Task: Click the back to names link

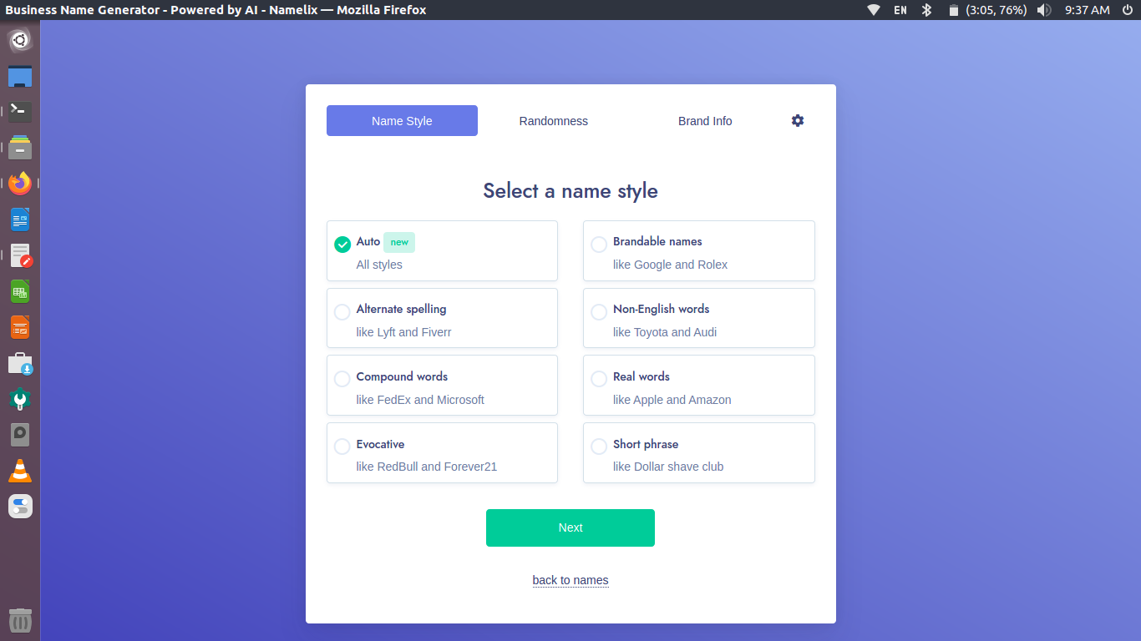Action: pos(570,579)
